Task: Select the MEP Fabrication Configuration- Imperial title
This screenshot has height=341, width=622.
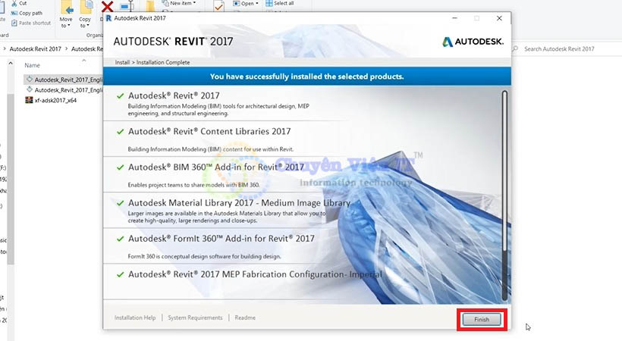Action: tap(255, 274)
